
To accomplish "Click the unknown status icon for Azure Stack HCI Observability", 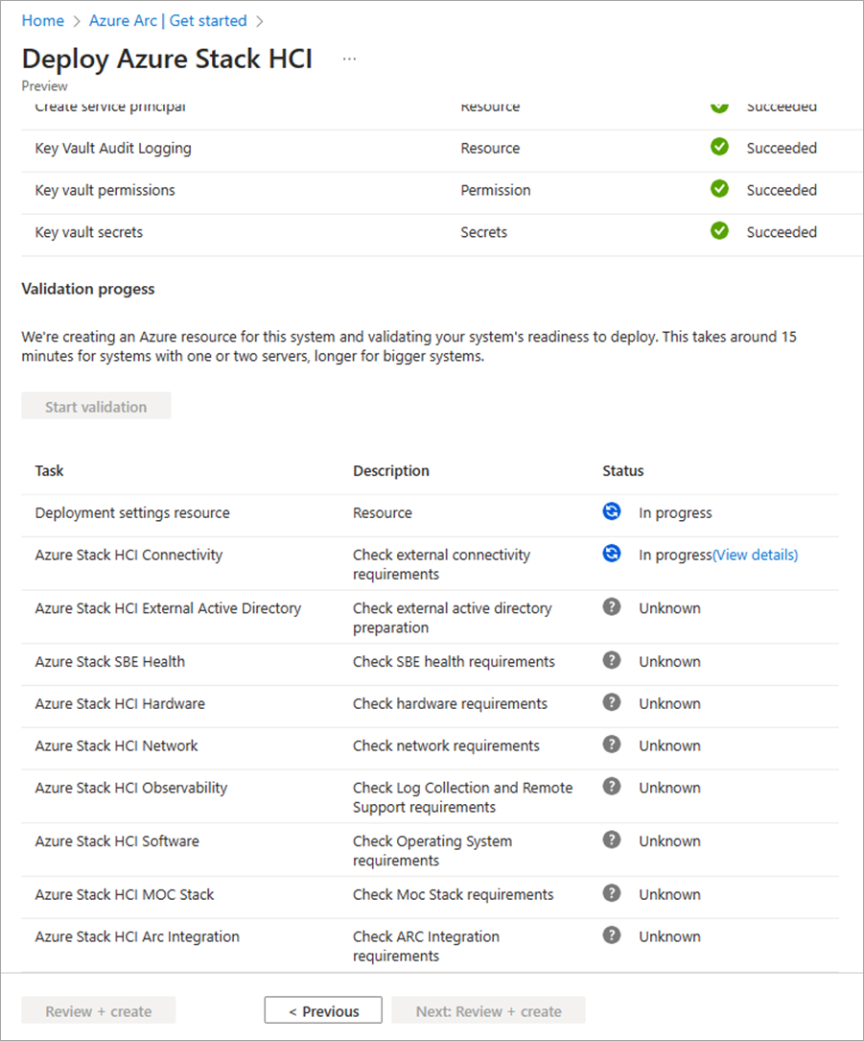I will (x=611, y=786).
